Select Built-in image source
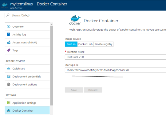The width and height of the screenshot is (166, 115). [71, 44]
